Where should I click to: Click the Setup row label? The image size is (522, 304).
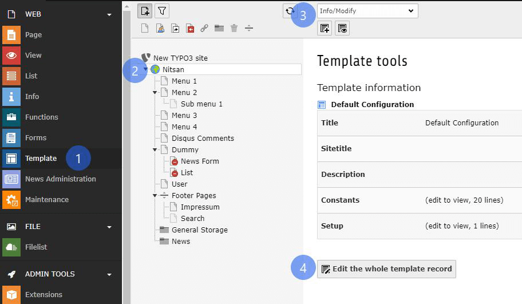point(332,226)
